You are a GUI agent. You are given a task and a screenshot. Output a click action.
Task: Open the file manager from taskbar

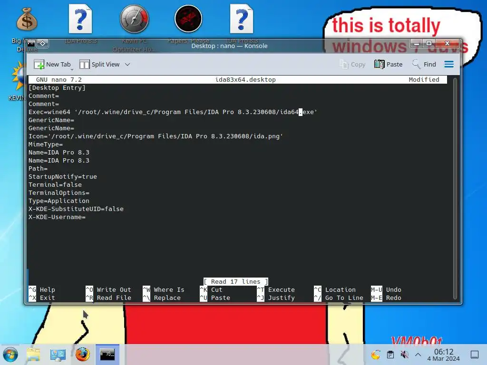click(33, 355)
